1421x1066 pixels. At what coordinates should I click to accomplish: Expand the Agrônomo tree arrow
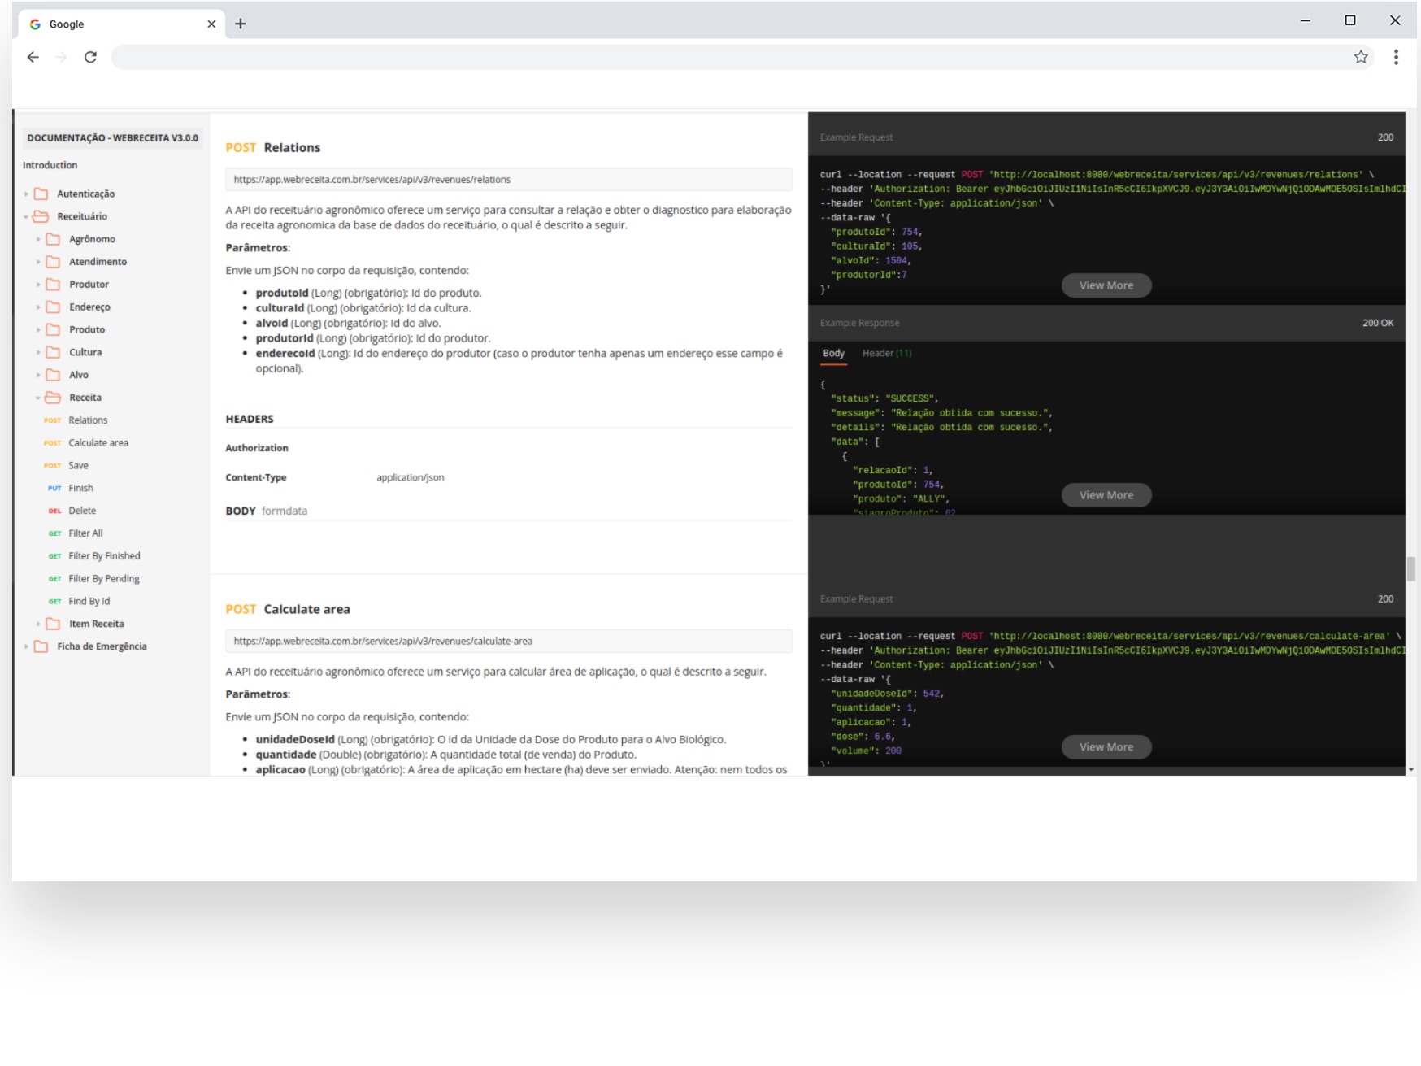(x=38, y=239)
